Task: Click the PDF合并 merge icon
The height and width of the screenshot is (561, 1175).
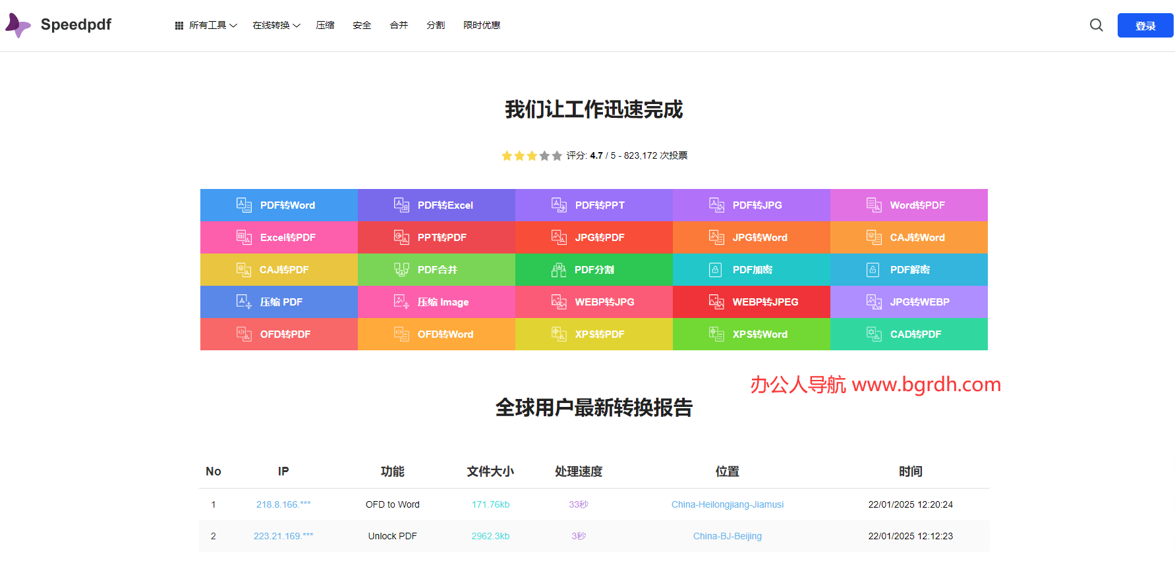Action: click(x=401, y=269)
